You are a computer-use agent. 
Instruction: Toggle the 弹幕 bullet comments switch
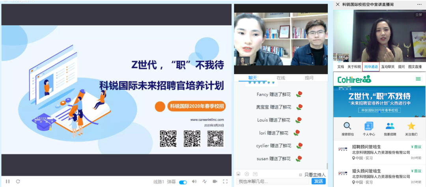pyautogui.click(x=183, y=182)
